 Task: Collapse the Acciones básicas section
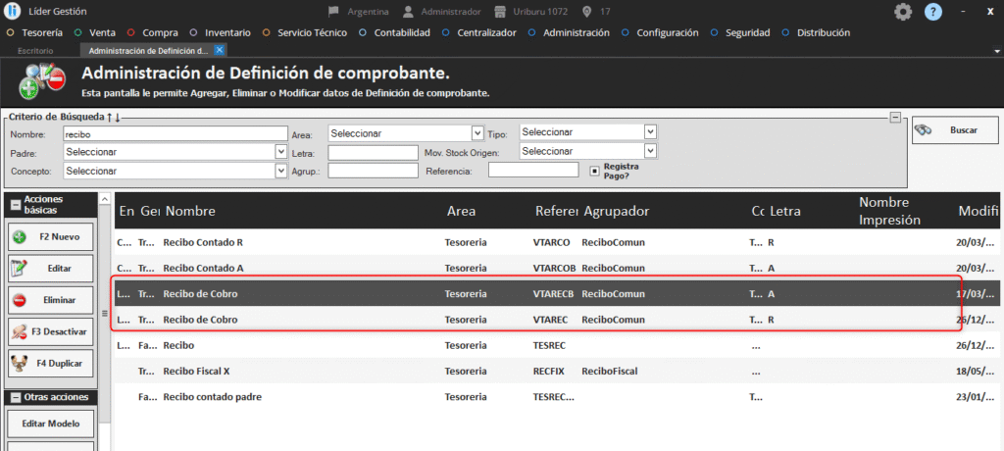pyautogui.click(x=15, y=204)
